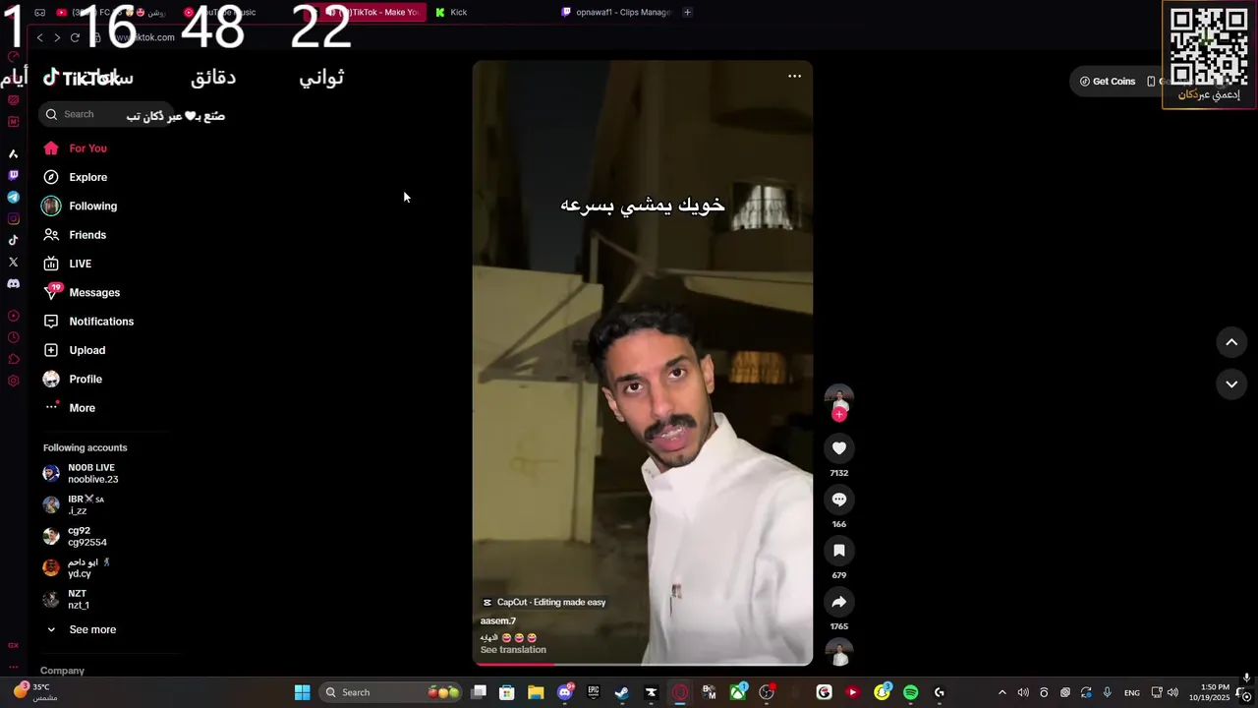Share the video via arrow icon
The image size is (1258, 708).
[x=839, y=602]
